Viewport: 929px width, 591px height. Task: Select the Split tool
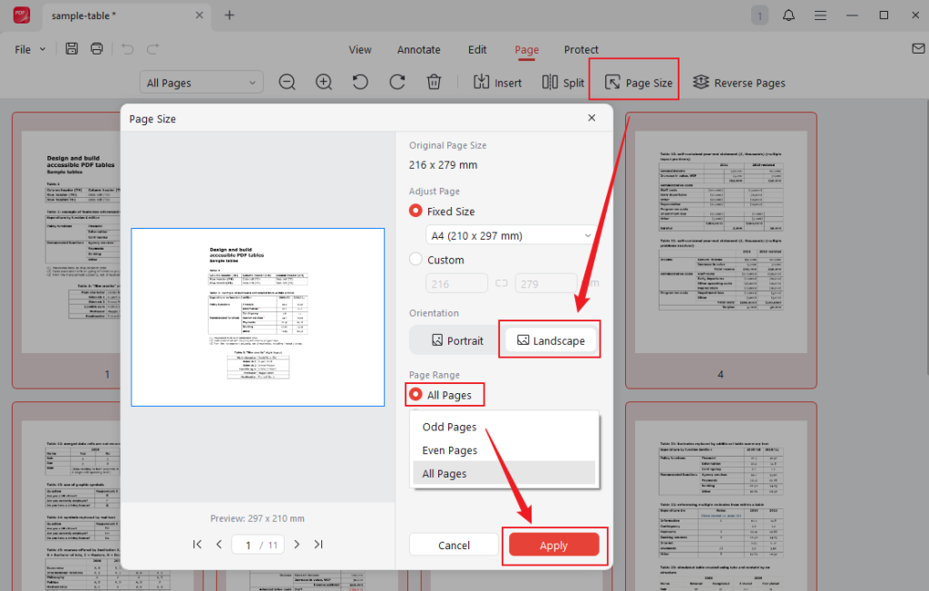pyautogui.click(x=562, y=82)
